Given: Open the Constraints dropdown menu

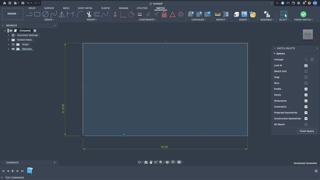Looking at the screenshot, I should tap(147, 19).
